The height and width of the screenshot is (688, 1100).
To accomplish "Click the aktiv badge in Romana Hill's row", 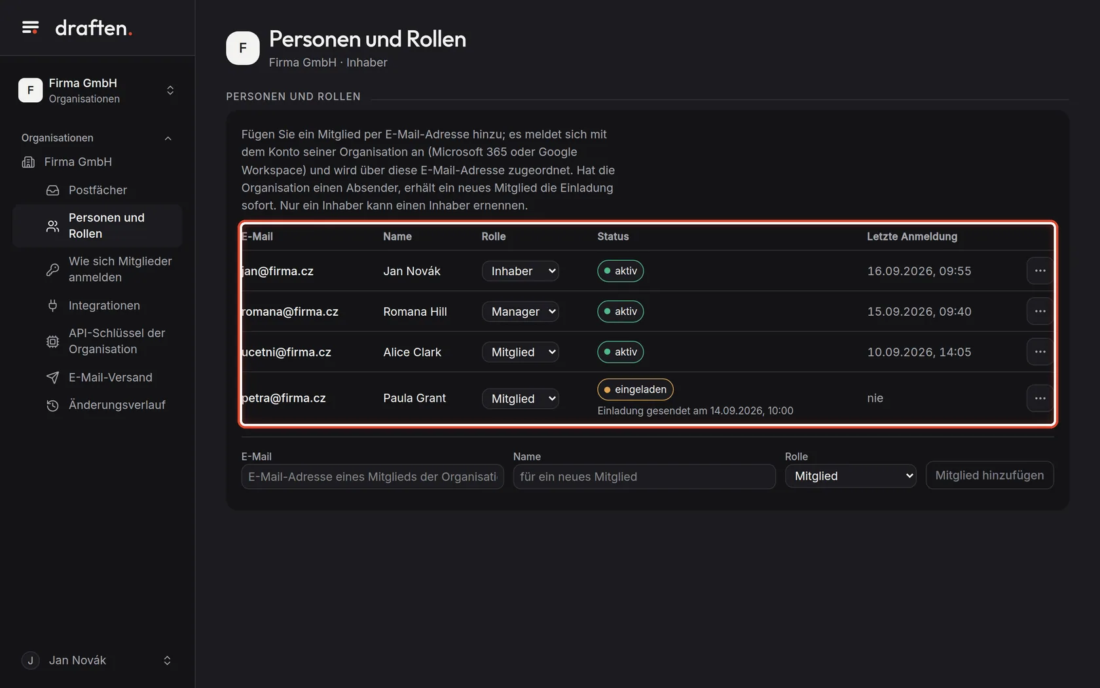I will 620,311.
